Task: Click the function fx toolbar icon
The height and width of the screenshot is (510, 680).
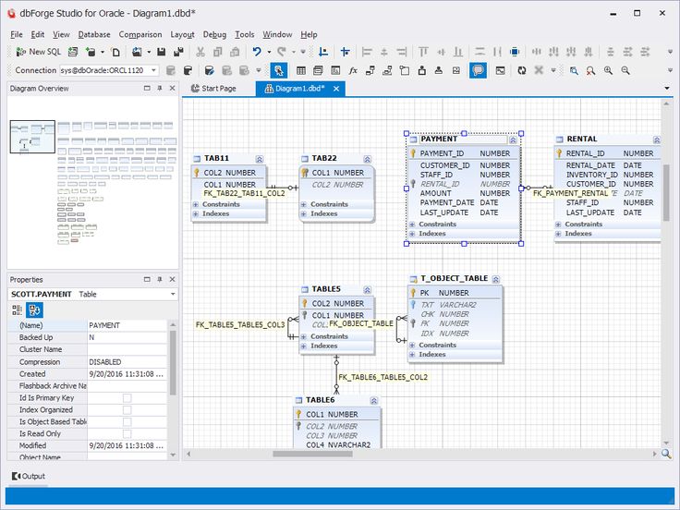Action: (x=353, y=70)
